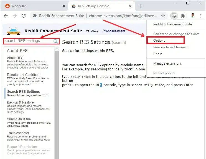
Task: Click Reddit Enhancement Suite menu header
Action: click(x=172, y=24)
